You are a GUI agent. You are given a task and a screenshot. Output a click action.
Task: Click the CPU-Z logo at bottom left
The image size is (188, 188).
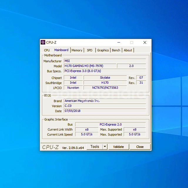click(50, 147)
